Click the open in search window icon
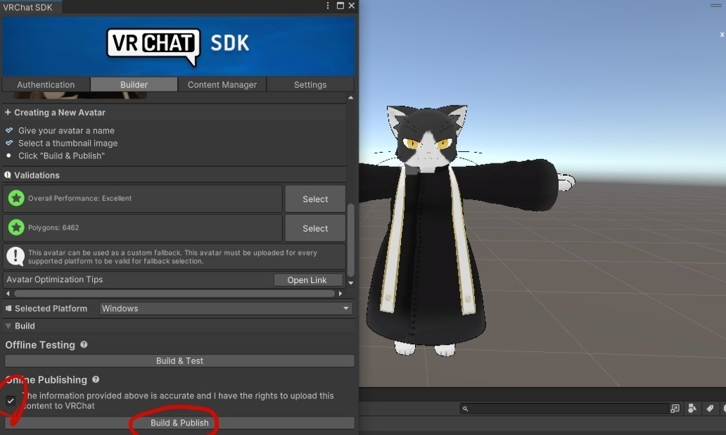The image size is (726, 435). click(x=675, y=408)
